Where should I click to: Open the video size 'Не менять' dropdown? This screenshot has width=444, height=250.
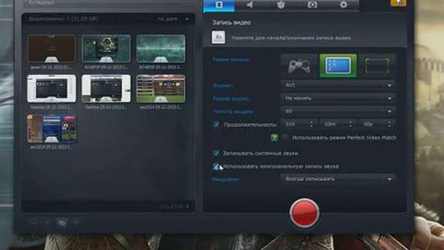338,98
